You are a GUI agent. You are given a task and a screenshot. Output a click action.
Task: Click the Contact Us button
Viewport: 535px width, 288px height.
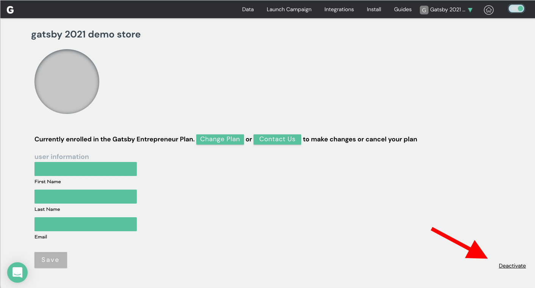click(x=277, y=139)
